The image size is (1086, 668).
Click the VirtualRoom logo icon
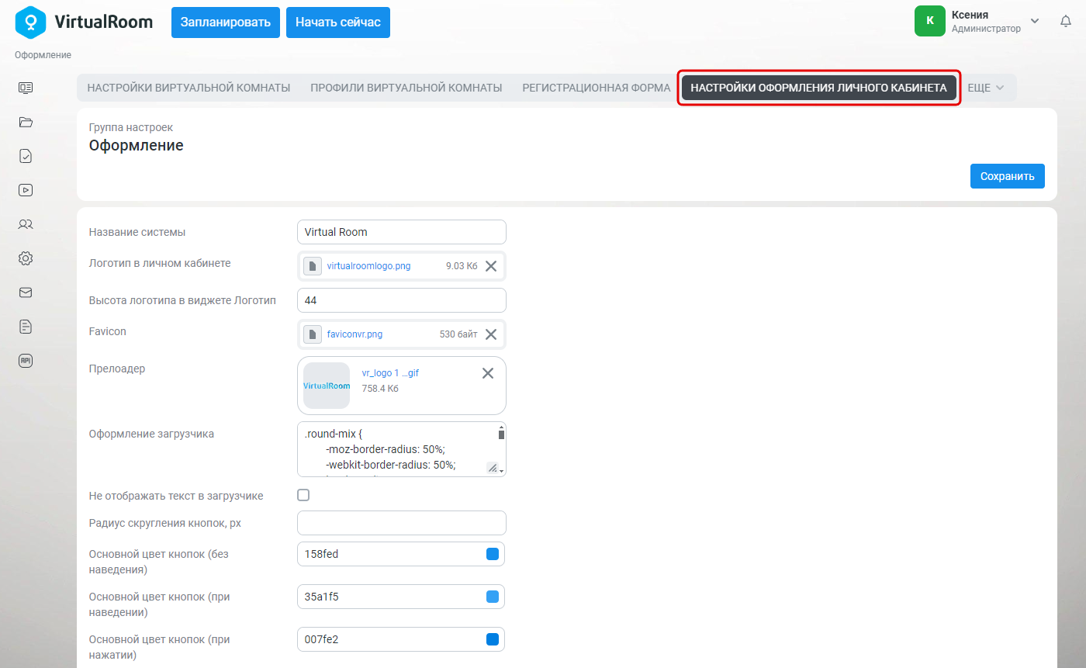30,22
